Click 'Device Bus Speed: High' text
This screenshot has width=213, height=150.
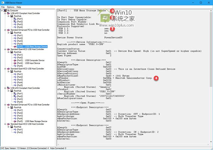pyautogui.click(x=133, y=51)
